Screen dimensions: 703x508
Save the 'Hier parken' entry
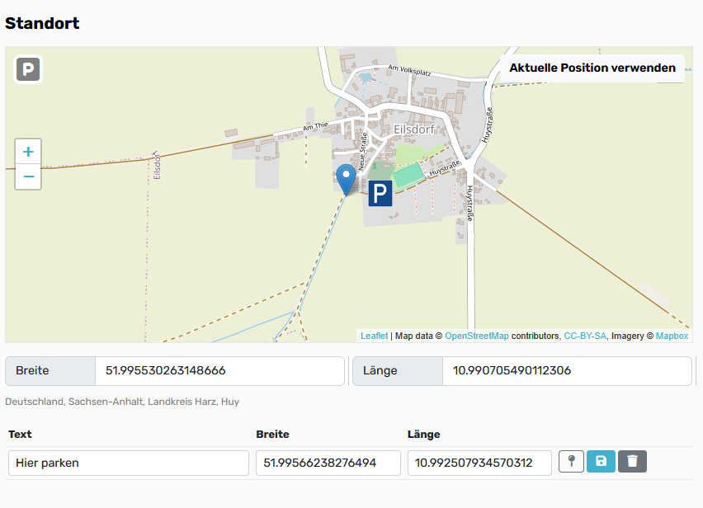pos(601,462)
